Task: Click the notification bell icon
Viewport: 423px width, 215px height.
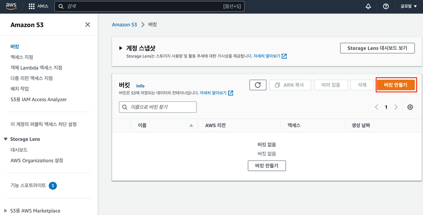Action: pyautogui.click(x=368, y=6)
